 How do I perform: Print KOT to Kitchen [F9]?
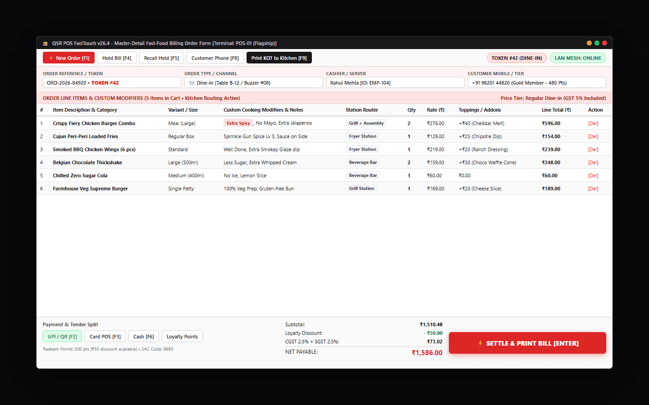279,58
